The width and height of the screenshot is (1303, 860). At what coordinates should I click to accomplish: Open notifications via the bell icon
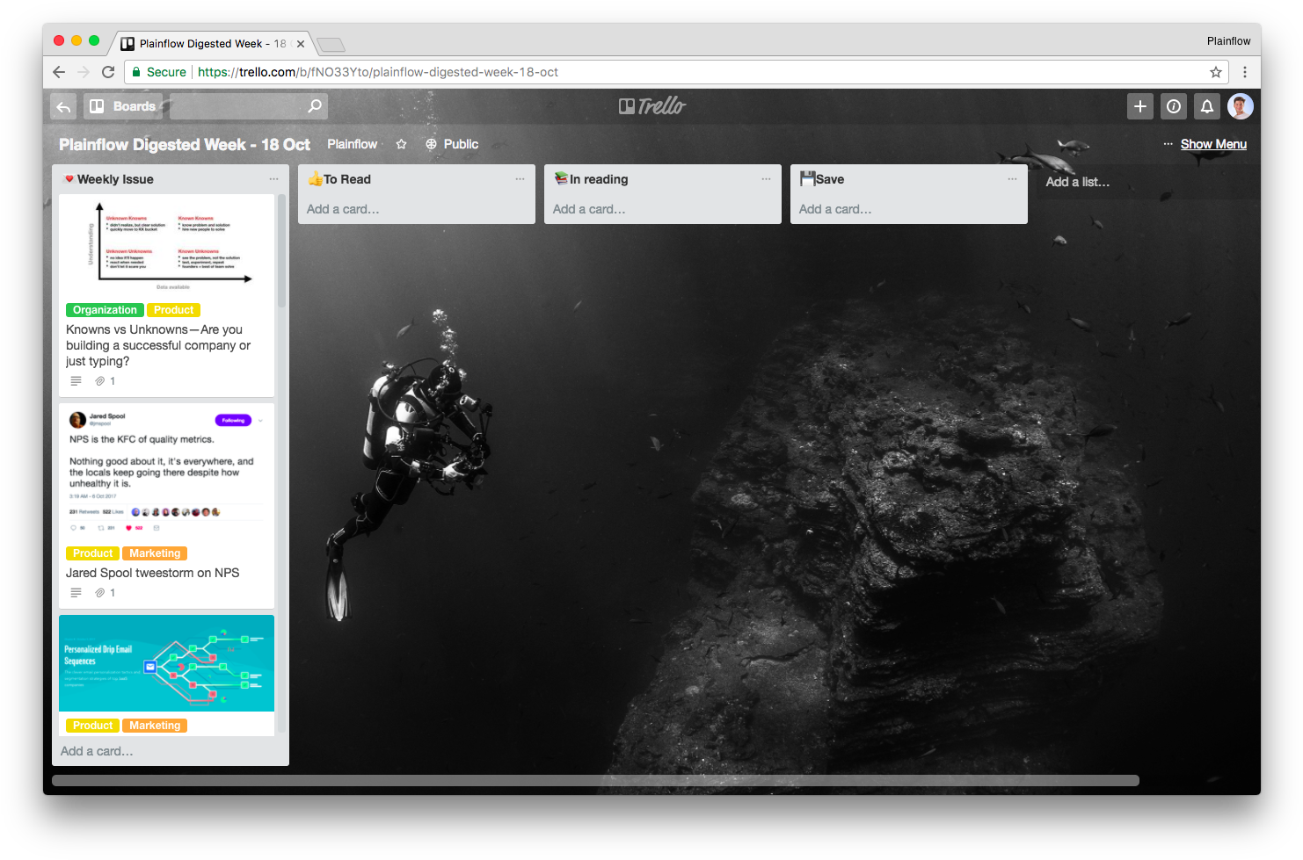(x=1206, y=105)
